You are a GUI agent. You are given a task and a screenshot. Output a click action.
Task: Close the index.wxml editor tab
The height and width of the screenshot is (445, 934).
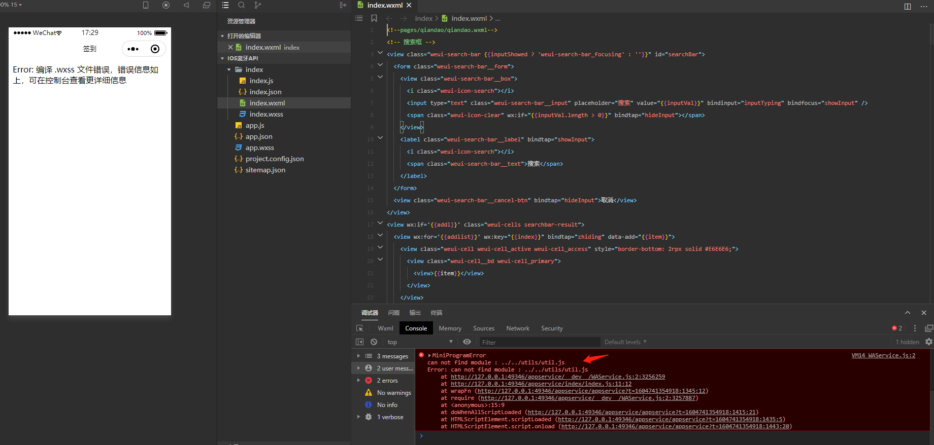point(409,5)
